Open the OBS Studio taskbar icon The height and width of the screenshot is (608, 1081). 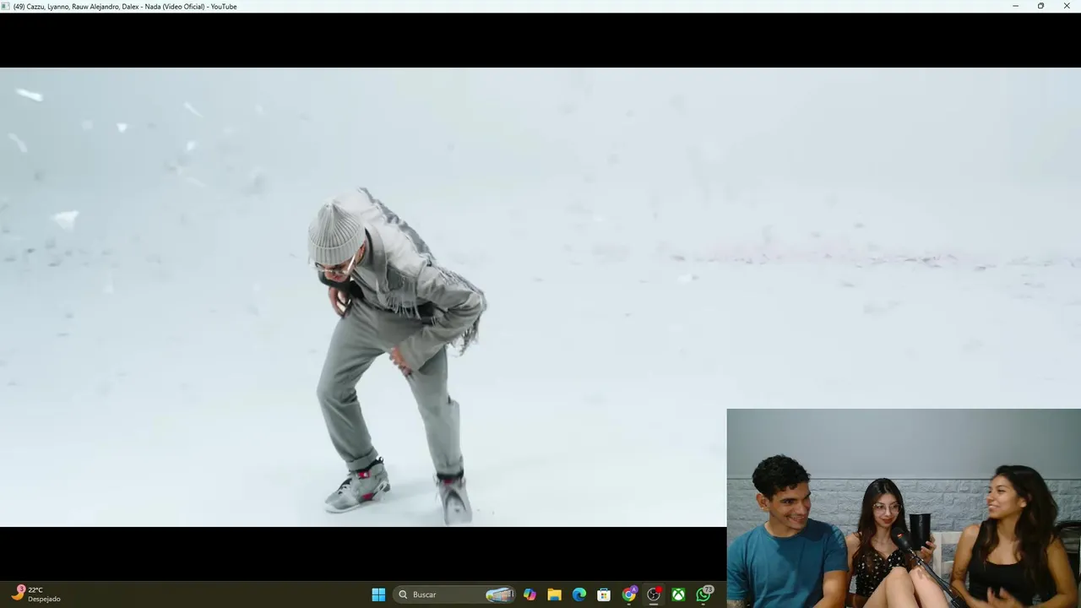(x=654, y=594)
